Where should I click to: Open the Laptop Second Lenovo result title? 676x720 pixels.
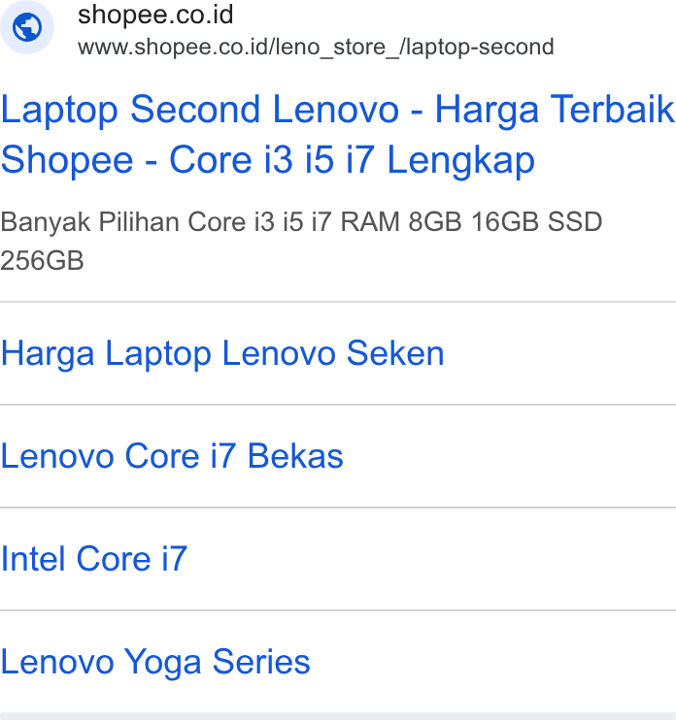[338, 134]
